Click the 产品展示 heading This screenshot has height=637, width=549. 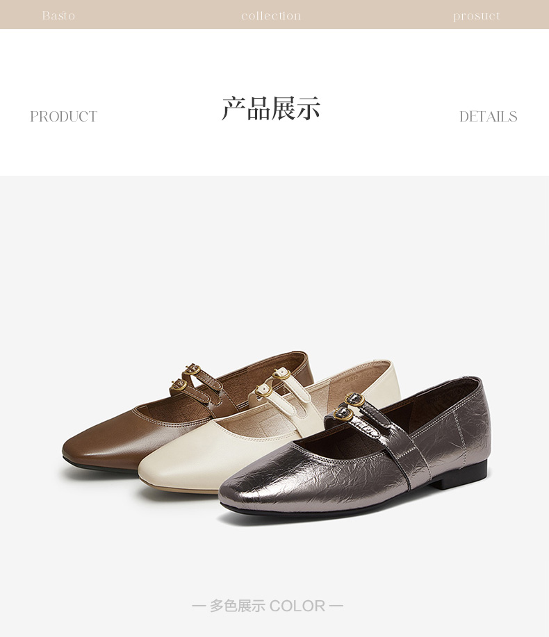[x=271, y=108]
